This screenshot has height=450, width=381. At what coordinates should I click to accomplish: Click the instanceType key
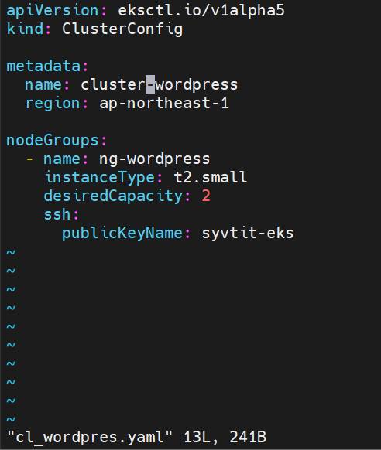(x=99, y=177)
